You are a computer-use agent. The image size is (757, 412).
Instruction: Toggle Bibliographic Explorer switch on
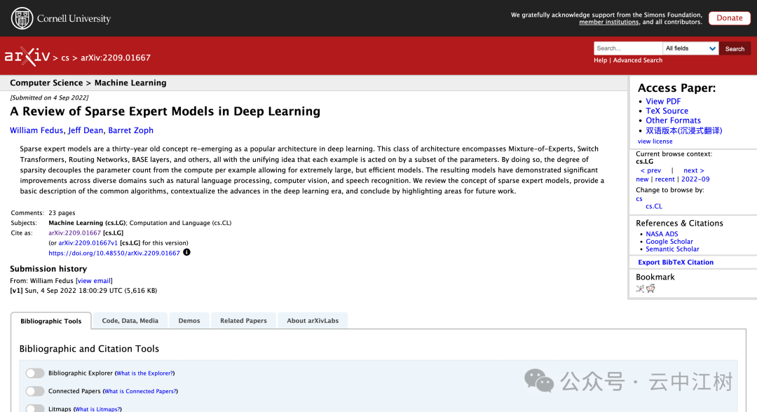(35, 373)
